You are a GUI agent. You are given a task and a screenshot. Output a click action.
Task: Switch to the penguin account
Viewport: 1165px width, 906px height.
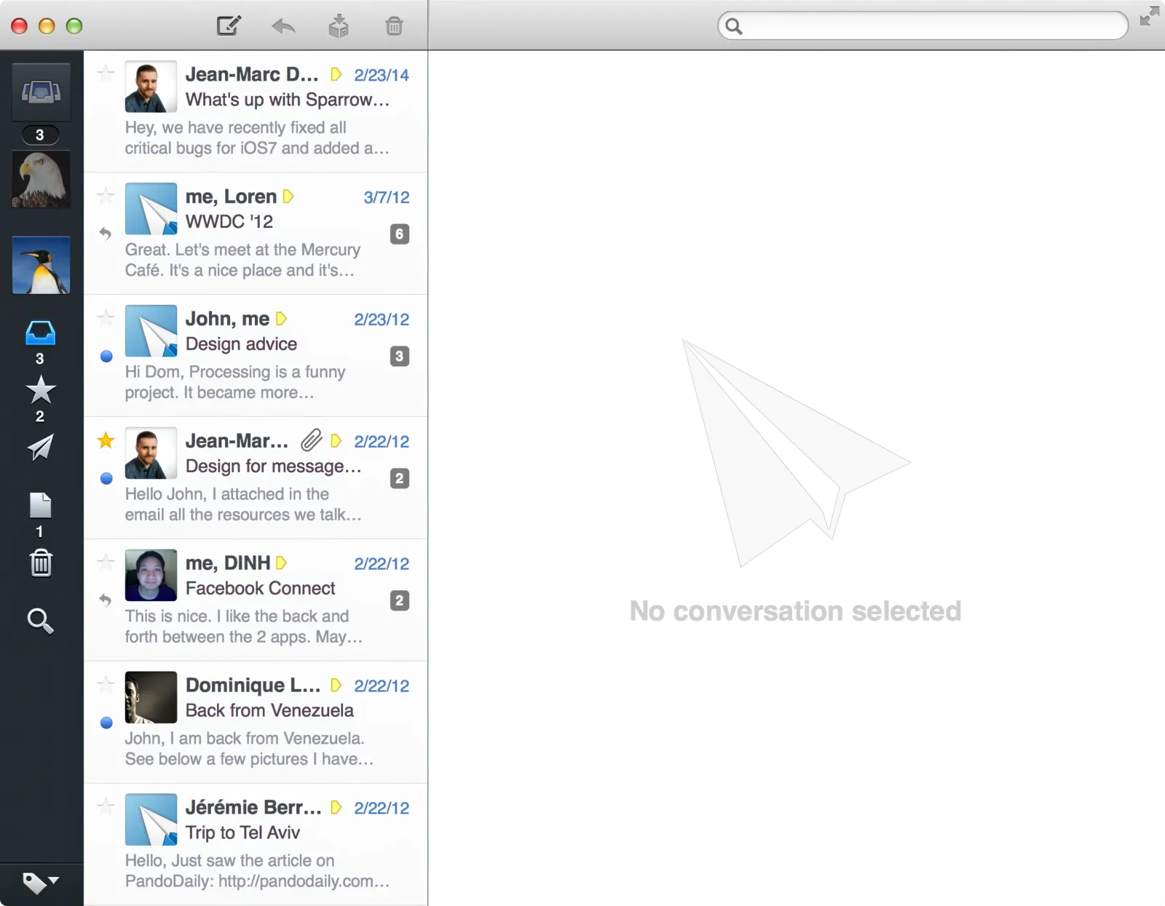[40, 265]
